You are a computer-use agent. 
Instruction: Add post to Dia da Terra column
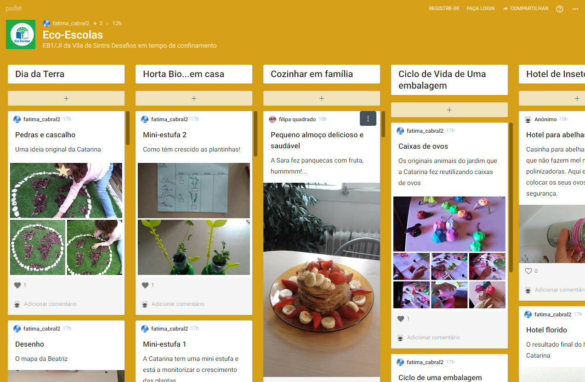point(66,98)
